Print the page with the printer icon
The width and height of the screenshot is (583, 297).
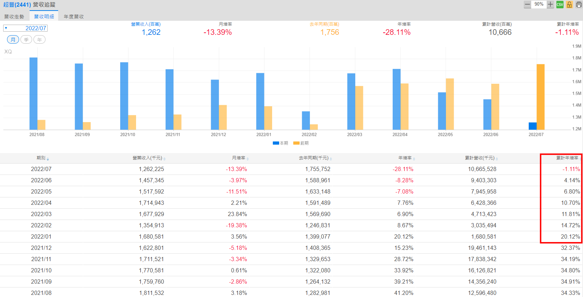579,5
